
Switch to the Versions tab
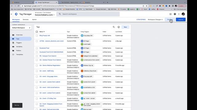[x=26, y=20]
